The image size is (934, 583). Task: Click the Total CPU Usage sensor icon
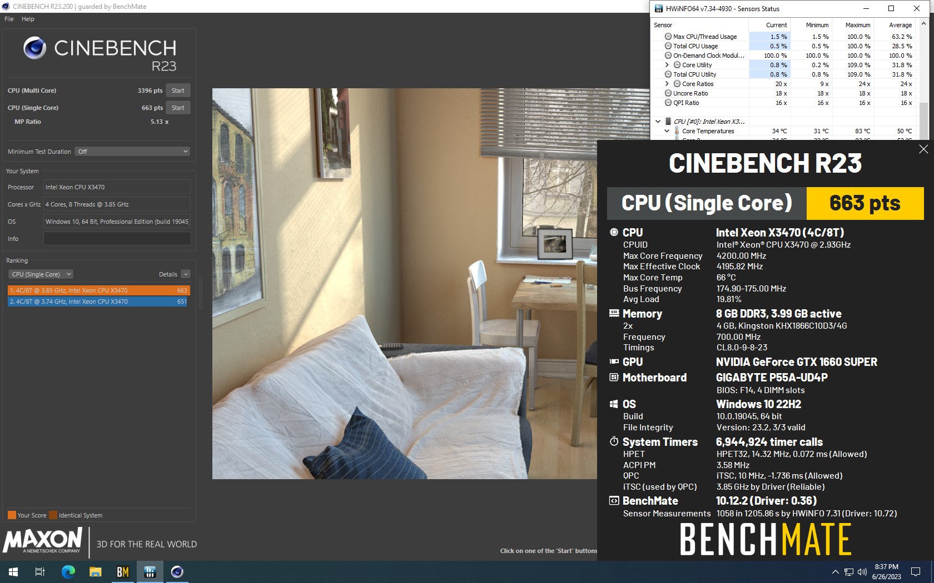[x=668, y=46]
